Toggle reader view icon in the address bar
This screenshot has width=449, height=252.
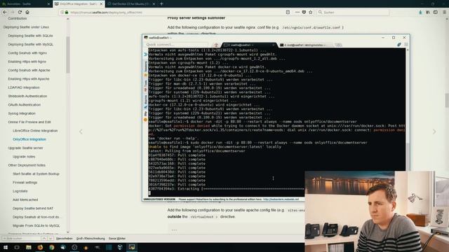tap(288, 13)
